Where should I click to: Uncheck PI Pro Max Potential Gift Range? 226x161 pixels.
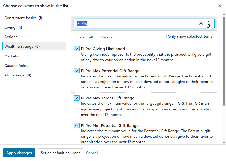(77, 70)
